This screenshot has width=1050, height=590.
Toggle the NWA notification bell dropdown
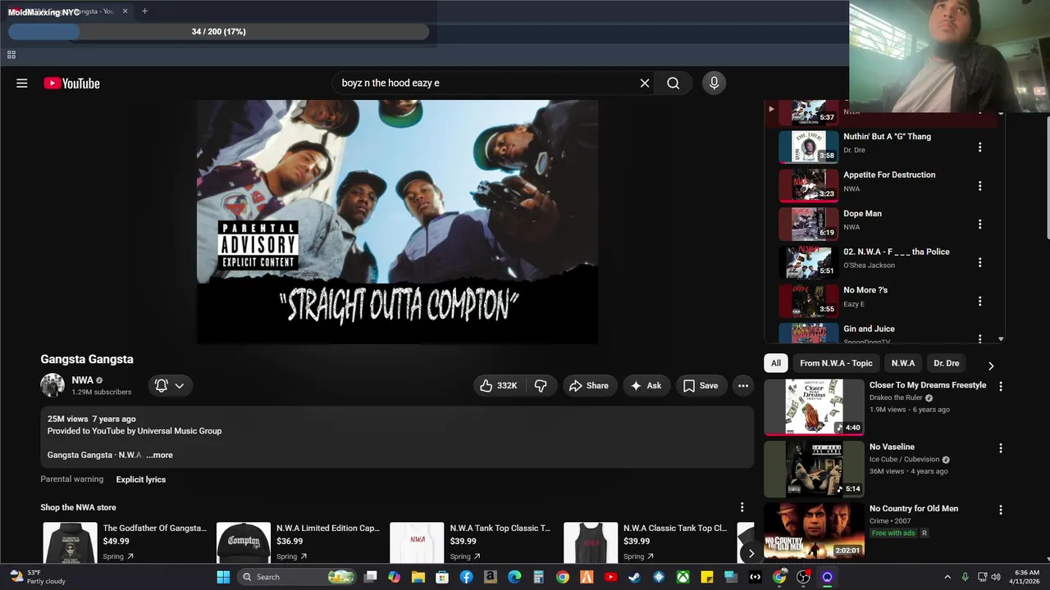tap(170, 385)
